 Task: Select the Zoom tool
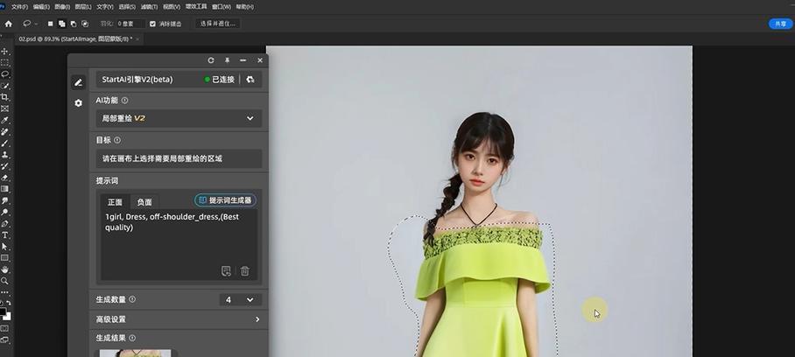5,281
